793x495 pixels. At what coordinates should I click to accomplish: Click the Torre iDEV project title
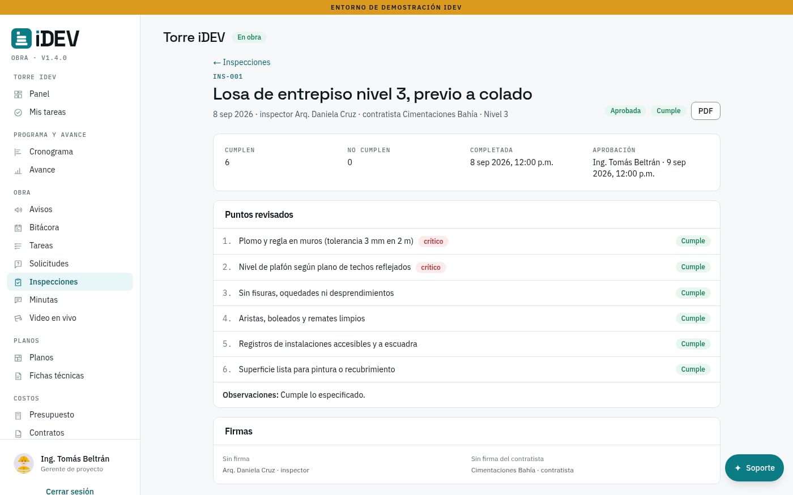tap(194, 37)
